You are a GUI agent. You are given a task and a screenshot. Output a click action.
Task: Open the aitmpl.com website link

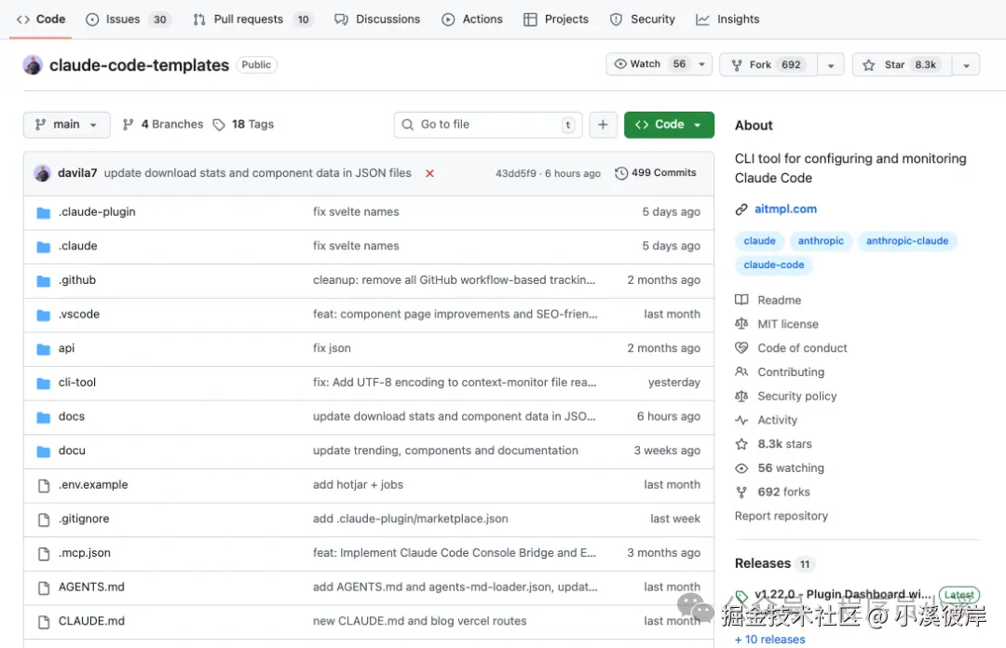point(785,209)
